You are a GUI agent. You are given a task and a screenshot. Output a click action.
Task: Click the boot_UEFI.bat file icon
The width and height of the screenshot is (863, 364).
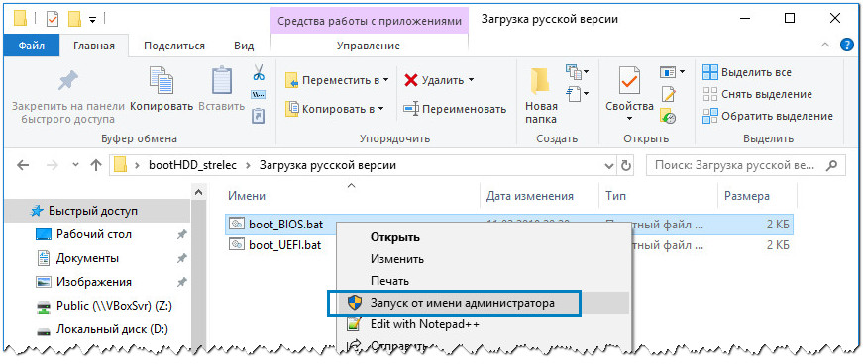coord(237,244)
